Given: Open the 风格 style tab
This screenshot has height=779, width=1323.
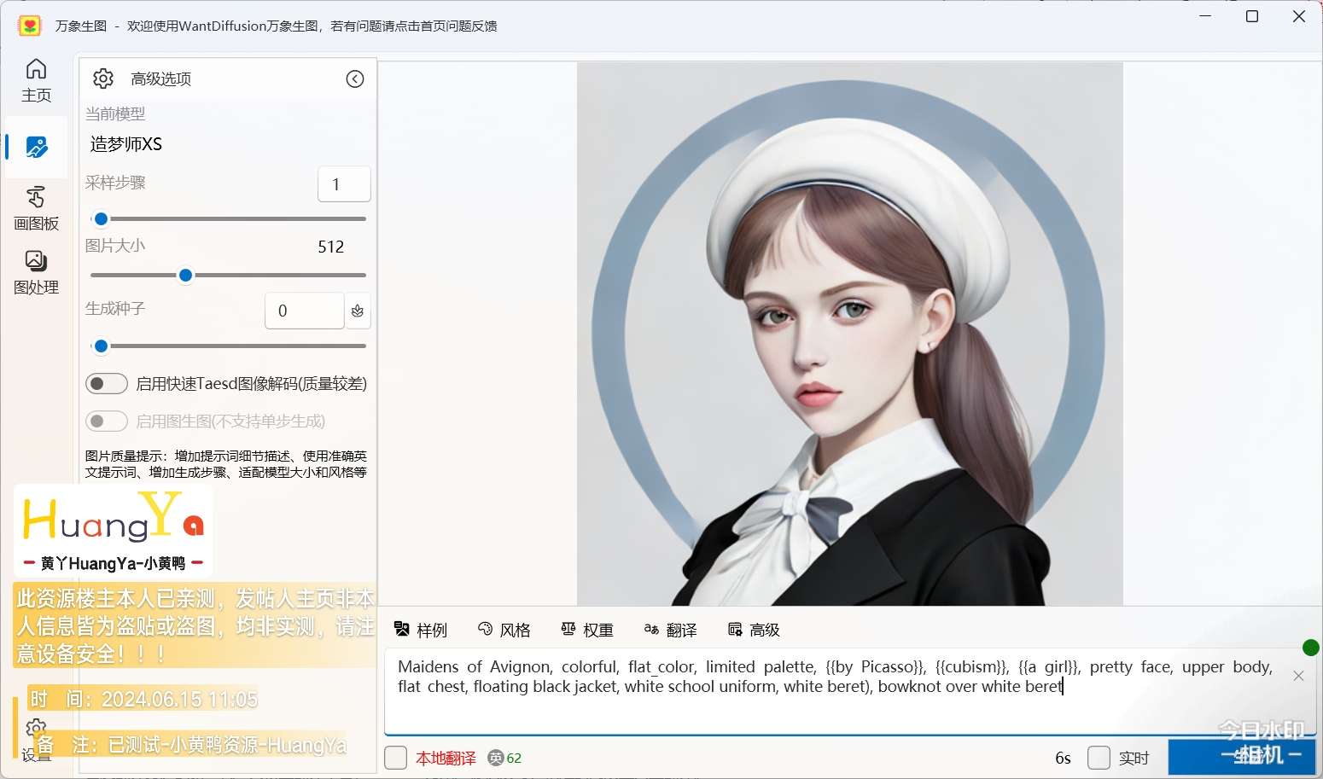Looking at the screenshot, I should click(x=504, y=630).
